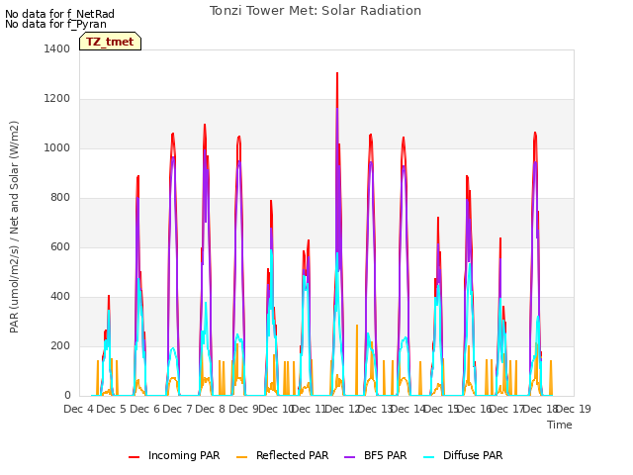Select the purple BF5 PAR legend swatch

coord(349,457)
